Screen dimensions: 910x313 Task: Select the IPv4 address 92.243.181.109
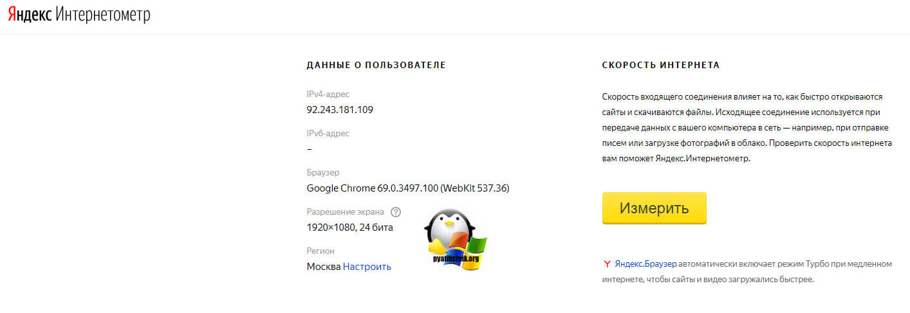pos(340,109)
